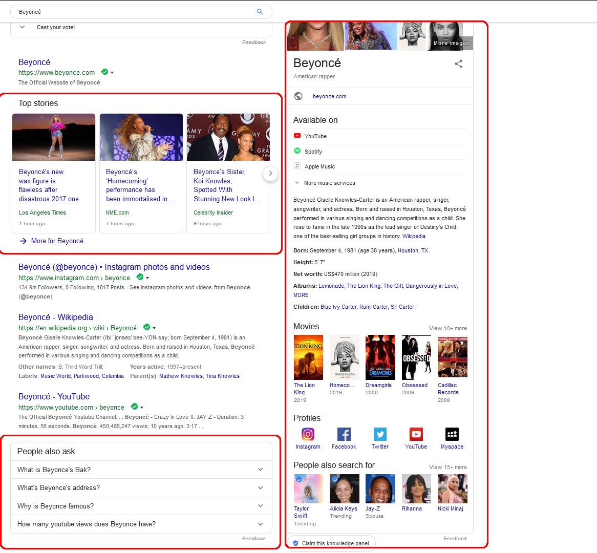Open the Twitter profile icon
The image size is (597, 553).
380,434
